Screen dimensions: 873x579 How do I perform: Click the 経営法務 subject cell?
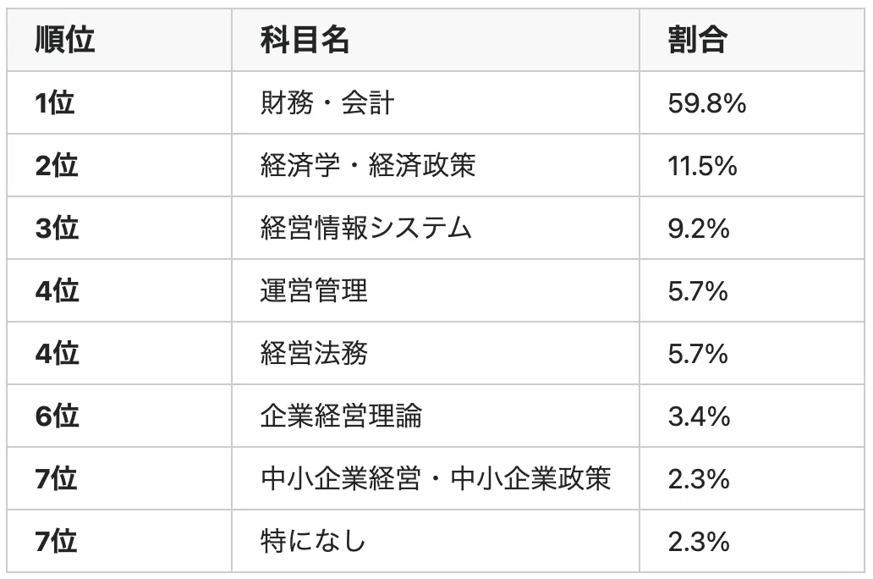(x=436, y=353)
